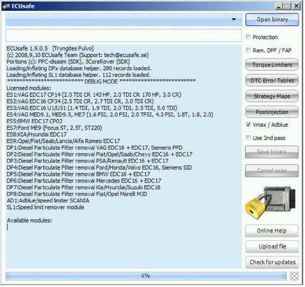305x287 pixels.
Task: Close the ECUsafe window
Action: tap(297, 6)
